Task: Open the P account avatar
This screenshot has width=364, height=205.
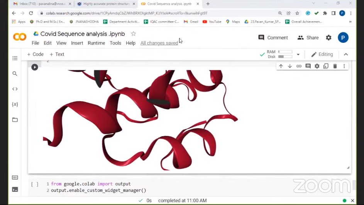Action: point(343,37)
